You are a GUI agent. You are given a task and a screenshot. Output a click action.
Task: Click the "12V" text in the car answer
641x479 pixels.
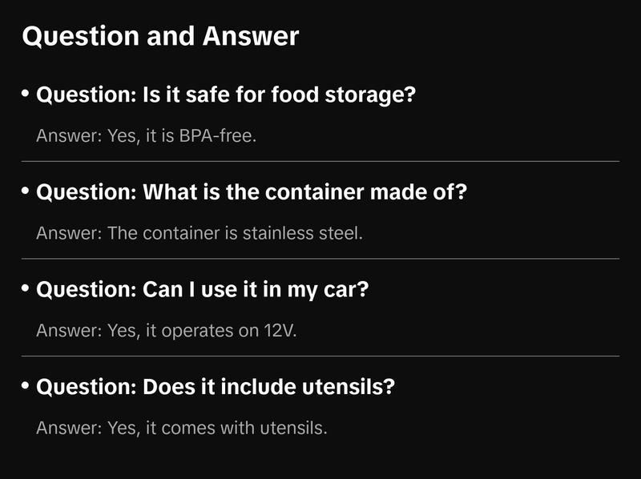280,331
